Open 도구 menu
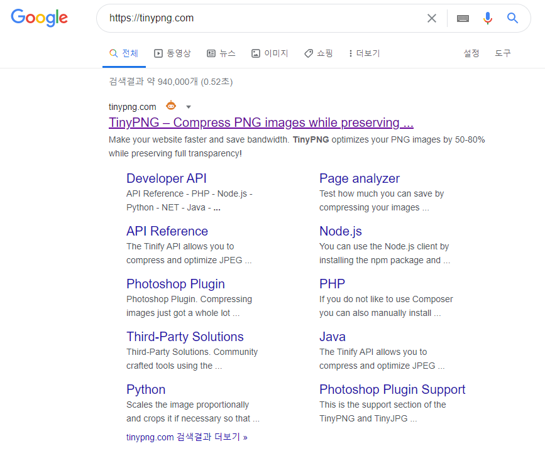545x451 pixels. [x=503, y=53]
